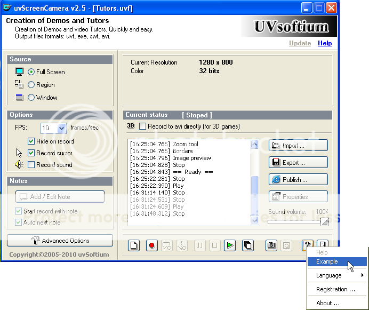
Task: Click the Export button
Action: [298, 162]
